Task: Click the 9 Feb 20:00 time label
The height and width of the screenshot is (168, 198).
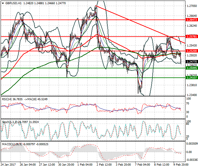Action: point(181,165)
